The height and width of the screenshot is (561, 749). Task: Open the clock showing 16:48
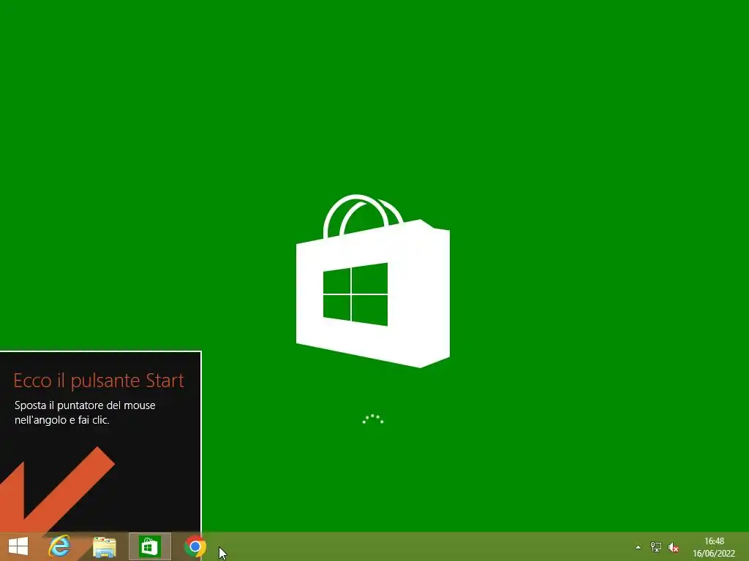pos(714,541)
